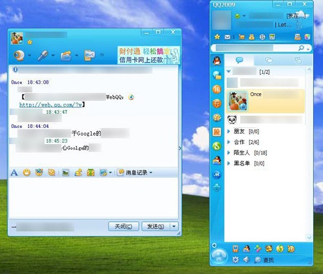The height and width of the screenshot is (274, 323).
Task: Open the change skin color icon
Action: 307,37
